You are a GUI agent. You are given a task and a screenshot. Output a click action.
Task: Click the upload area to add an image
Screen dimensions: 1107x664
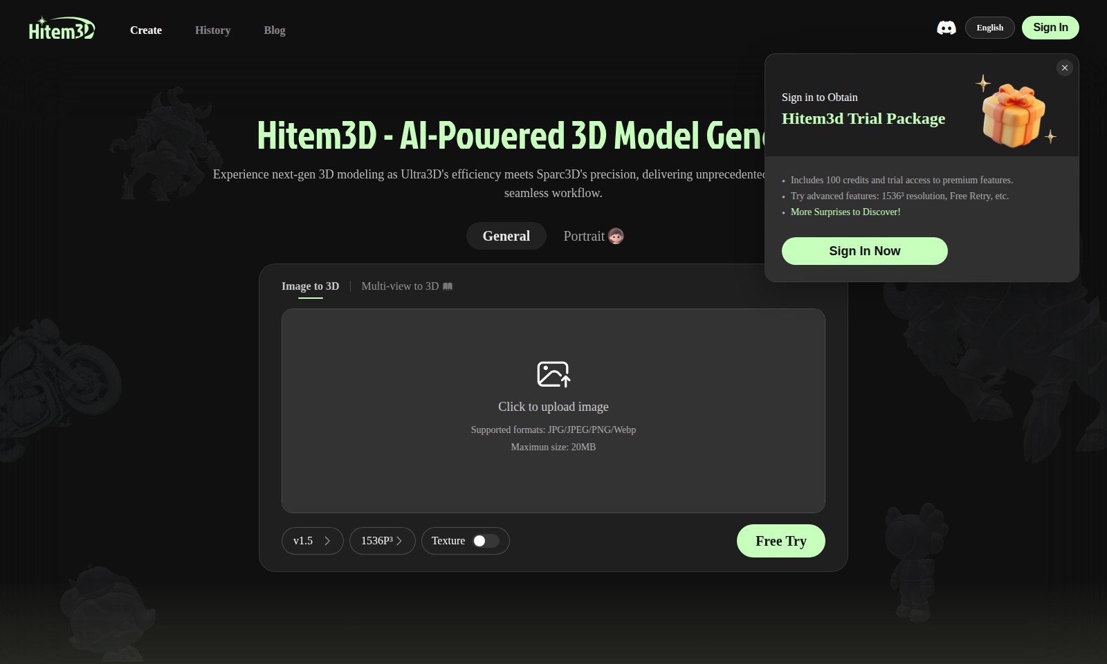coord(553,410)
